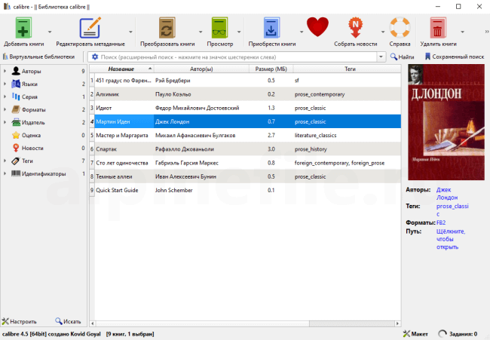Viewport: 490px width, 340px height.
Task: Expand the Теги tree node
Action: click(5, 161)
